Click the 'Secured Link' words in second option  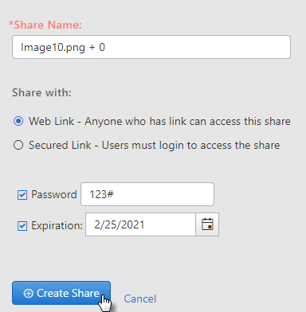[60, 145]
